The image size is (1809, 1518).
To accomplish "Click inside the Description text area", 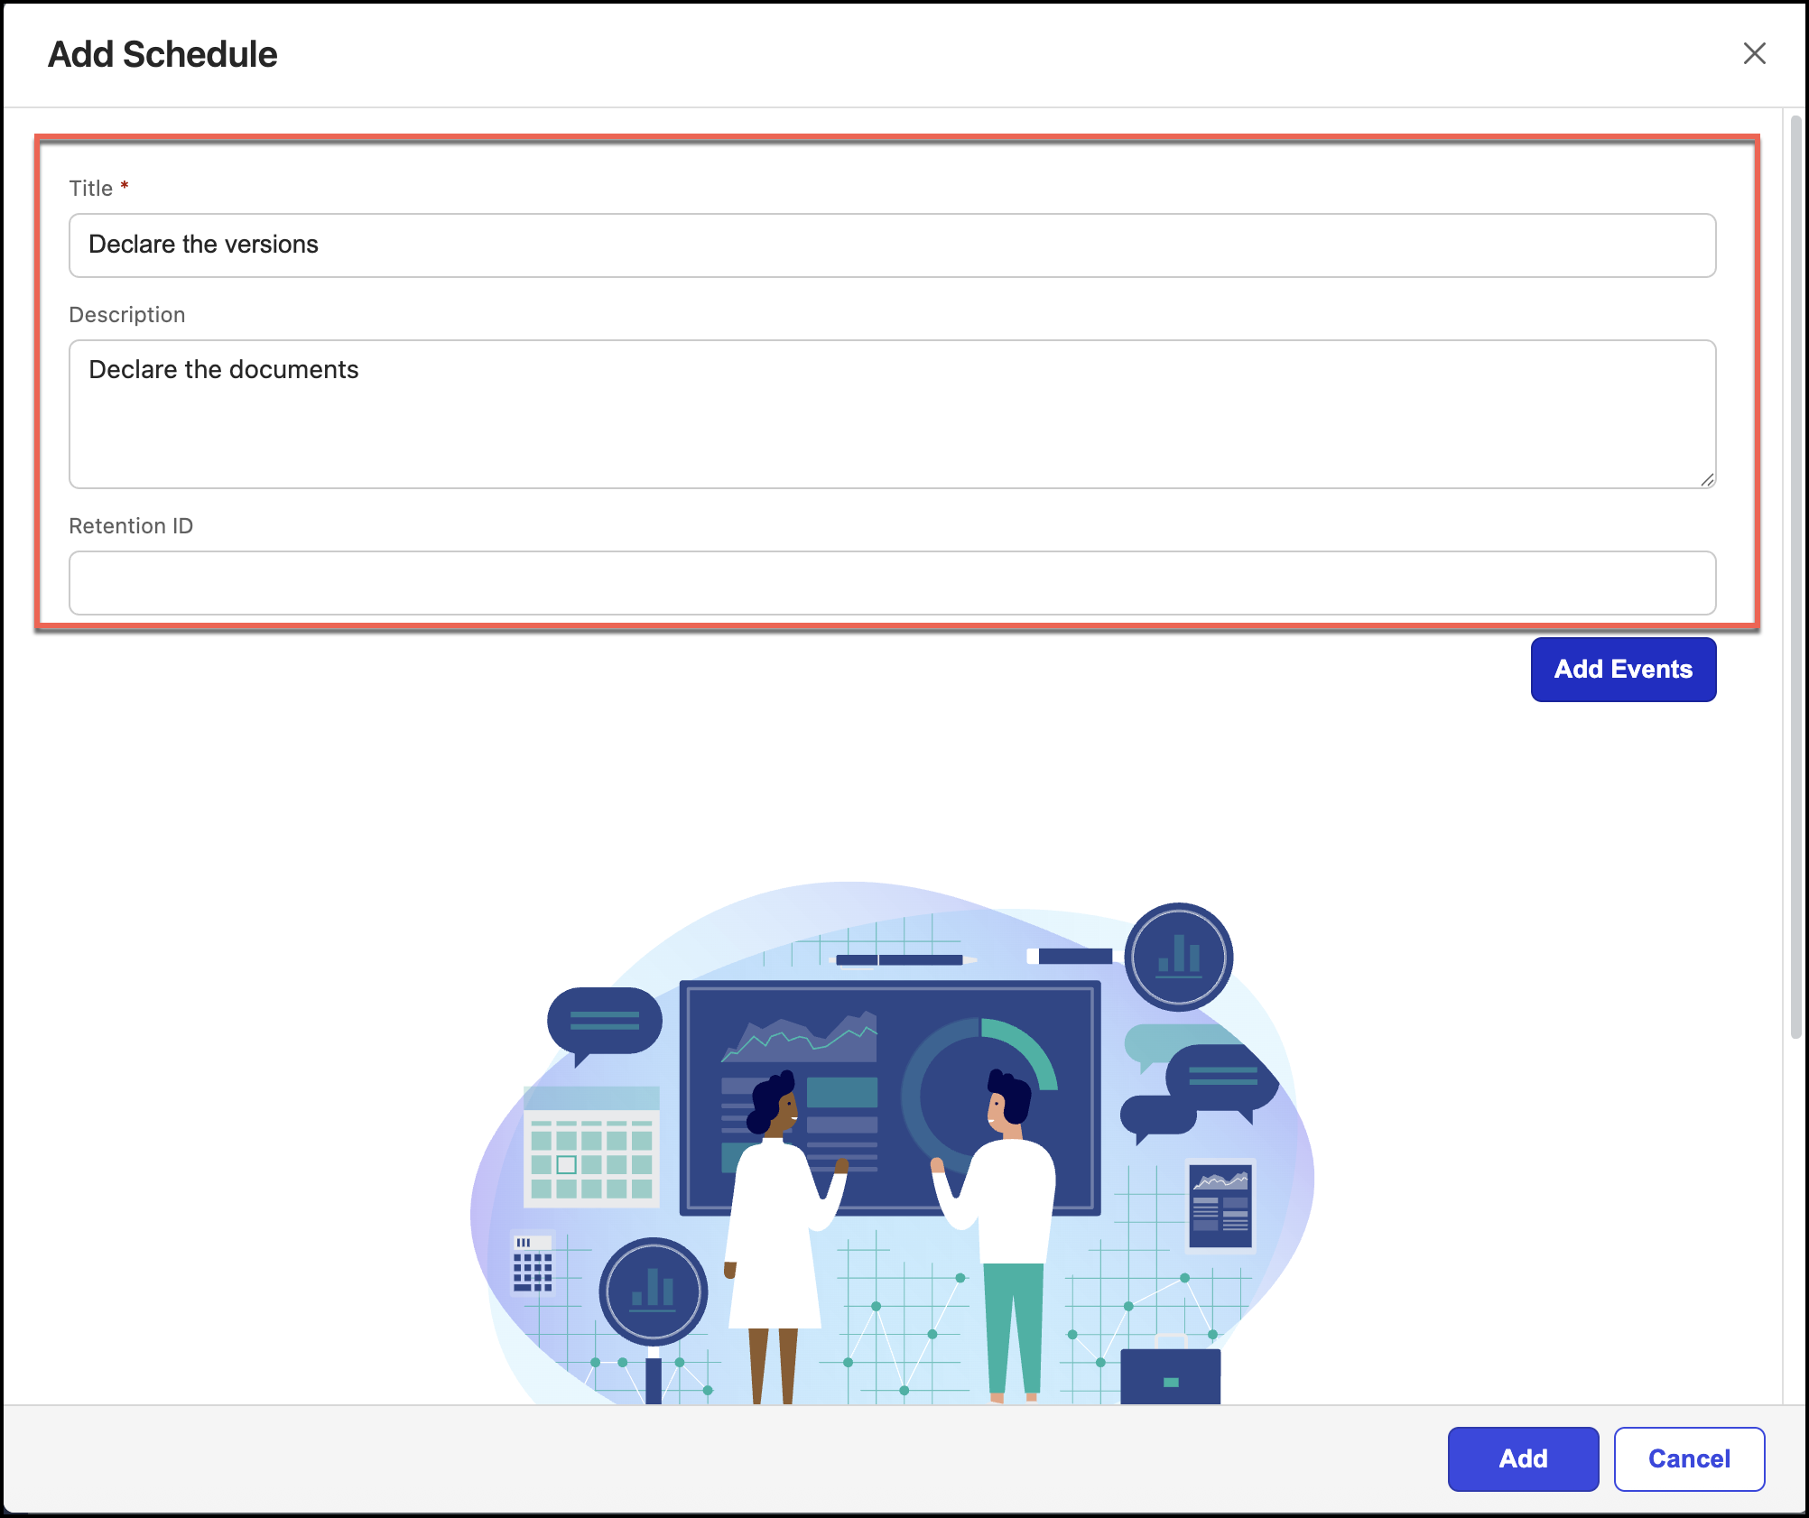I will point(892,414).
